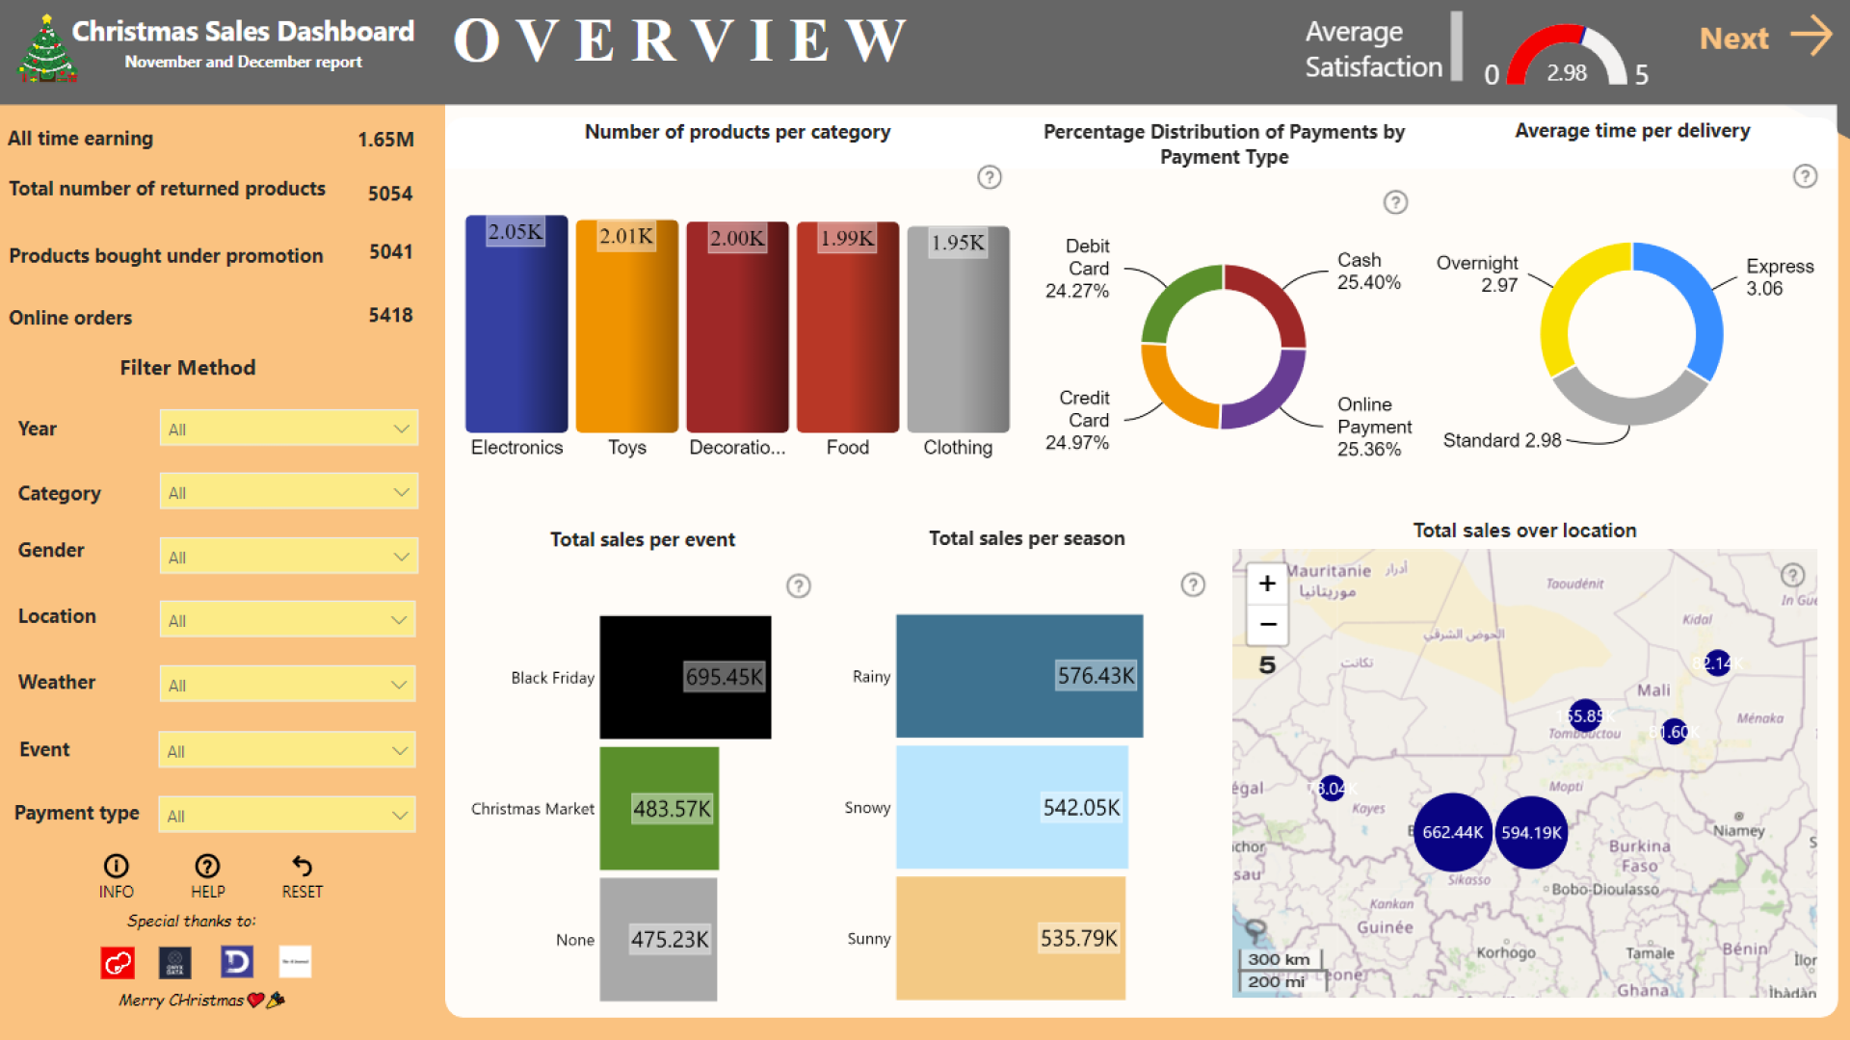Select the Sunny season bar
This screenshot has width=1850, height=1040.
point(1011,938)
